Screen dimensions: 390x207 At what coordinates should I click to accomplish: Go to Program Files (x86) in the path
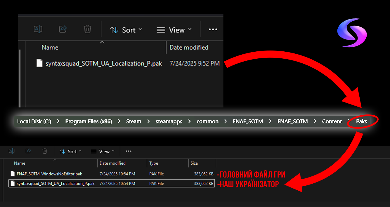coord(89,121)
